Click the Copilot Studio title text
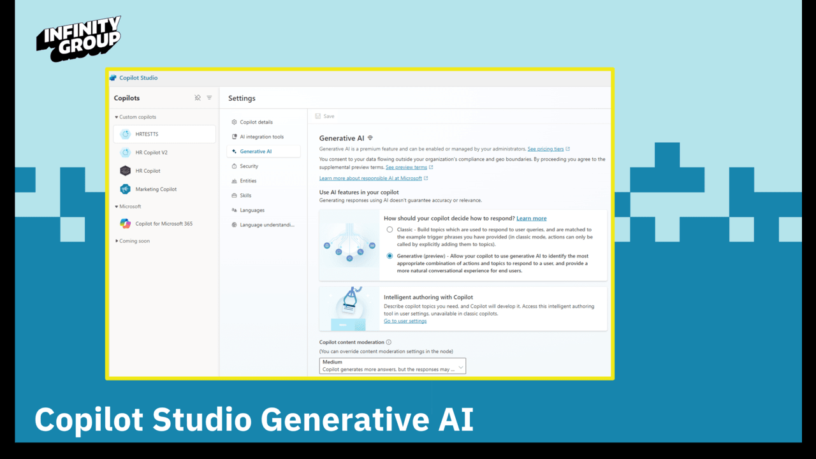This screenshot has width=816, height=459. click(138, 78)
